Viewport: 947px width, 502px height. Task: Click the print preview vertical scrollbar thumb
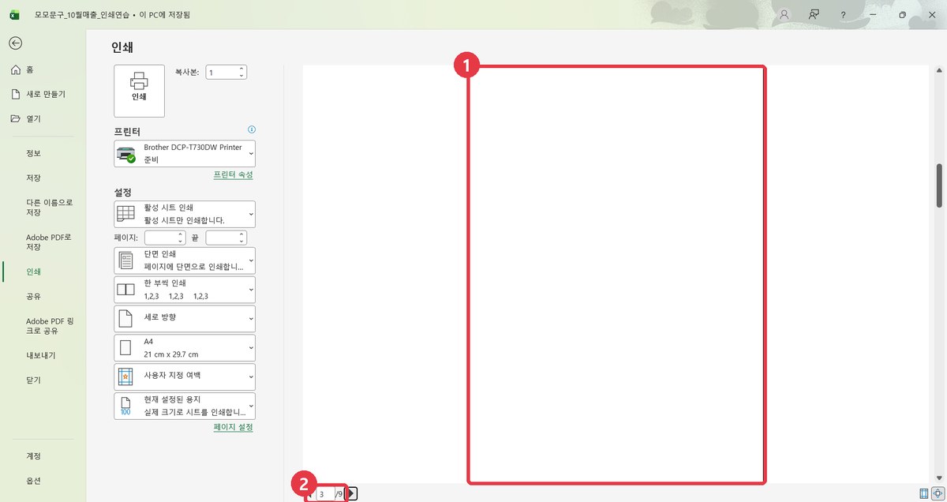point(939,185)
